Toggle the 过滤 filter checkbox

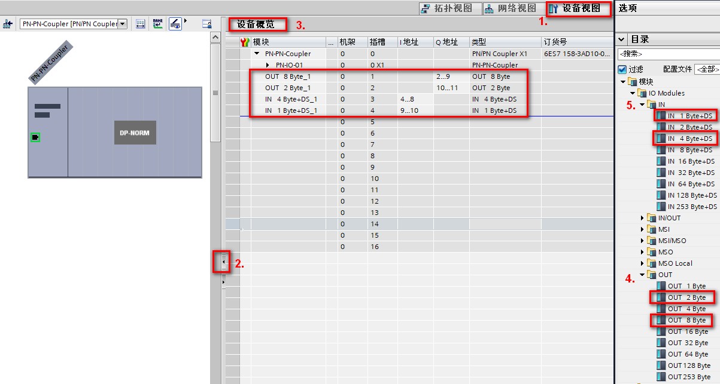pyautogui.click(x=622, y=69)
